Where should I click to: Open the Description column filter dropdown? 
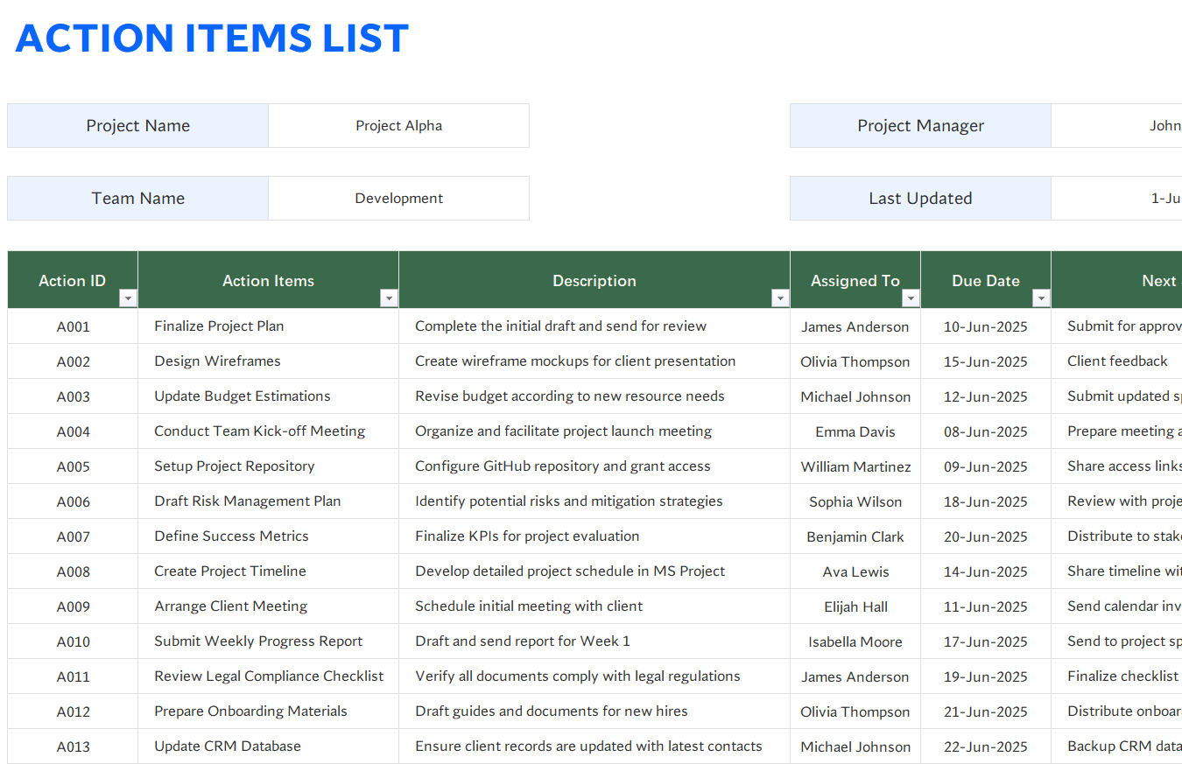(780, 298)
